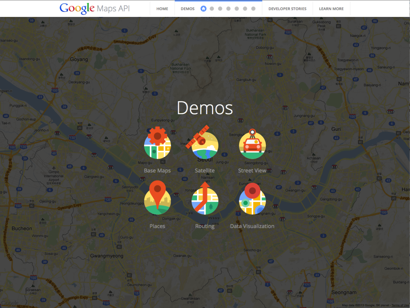Open the DEMOS tab

coord(188,9)
